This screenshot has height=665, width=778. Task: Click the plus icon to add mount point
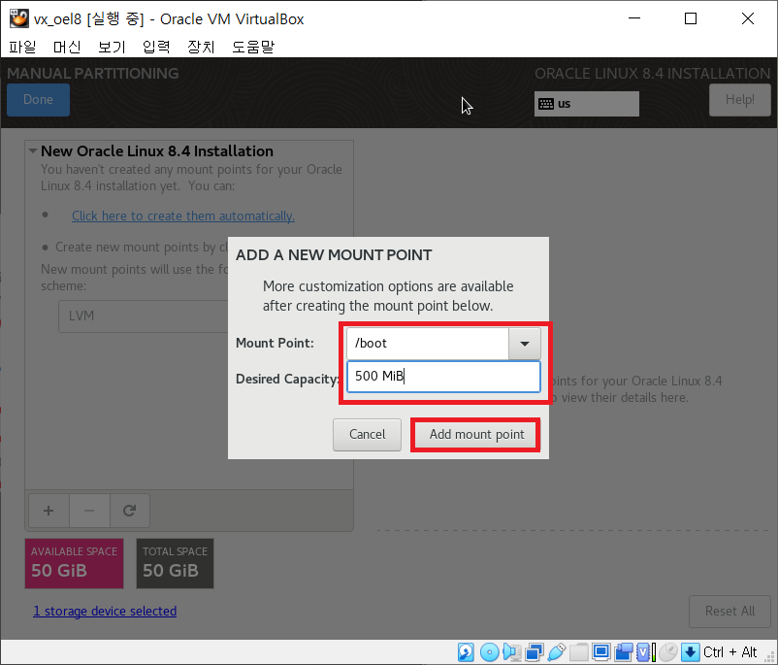[x=49, y=511]
